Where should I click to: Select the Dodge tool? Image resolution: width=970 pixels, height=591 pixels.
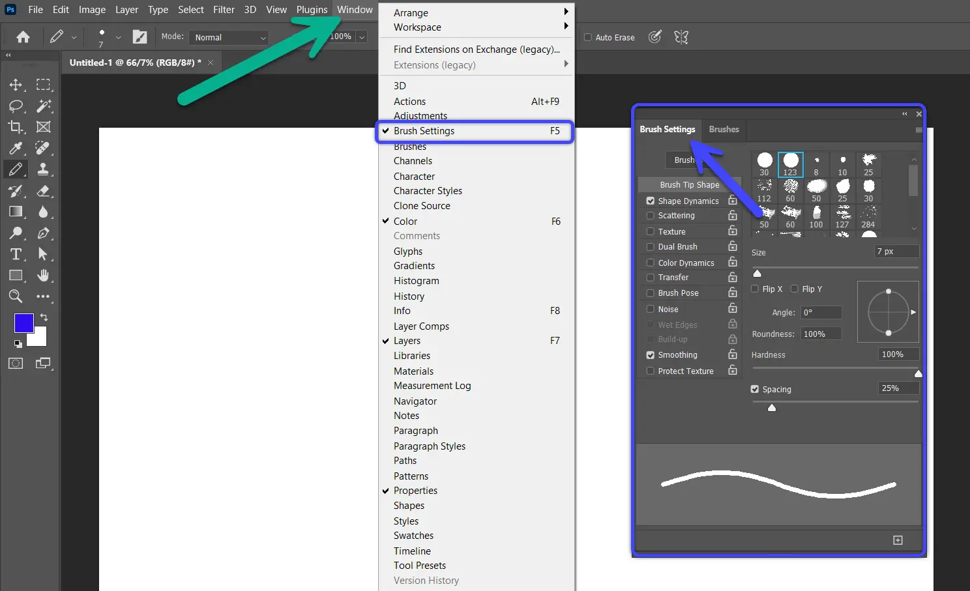pyautogui.click(x=16, y=233)
